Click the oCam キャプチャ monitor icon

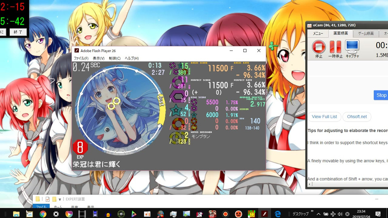click(x=352, y=47)
